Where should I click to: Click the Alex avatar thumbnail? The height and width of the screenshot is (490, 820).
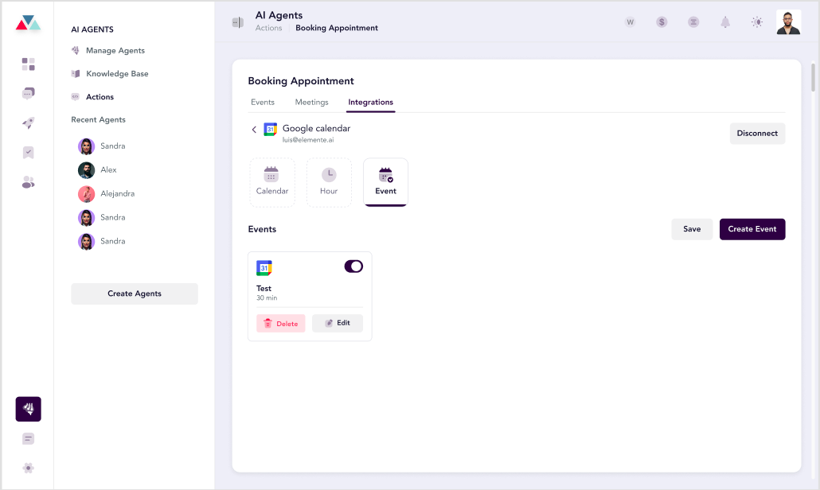click(86, 169)
